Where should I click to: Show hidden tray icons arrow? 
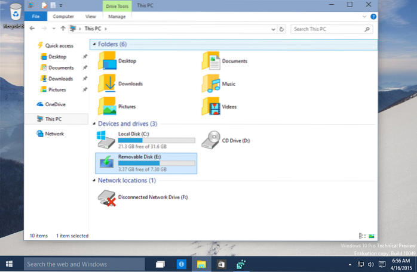tap(350, 264)
